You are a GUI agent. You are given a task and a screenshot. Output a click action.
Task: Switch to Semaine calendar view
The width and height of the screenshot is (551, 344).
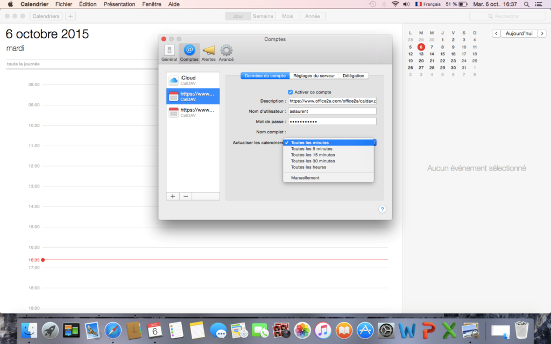263,16
